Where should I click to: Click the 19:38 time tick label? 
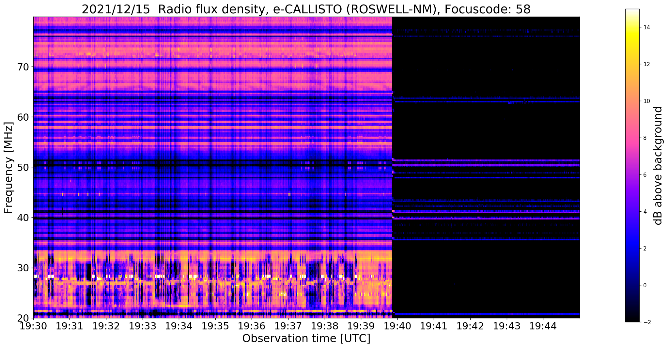click(x=324, y=325)
